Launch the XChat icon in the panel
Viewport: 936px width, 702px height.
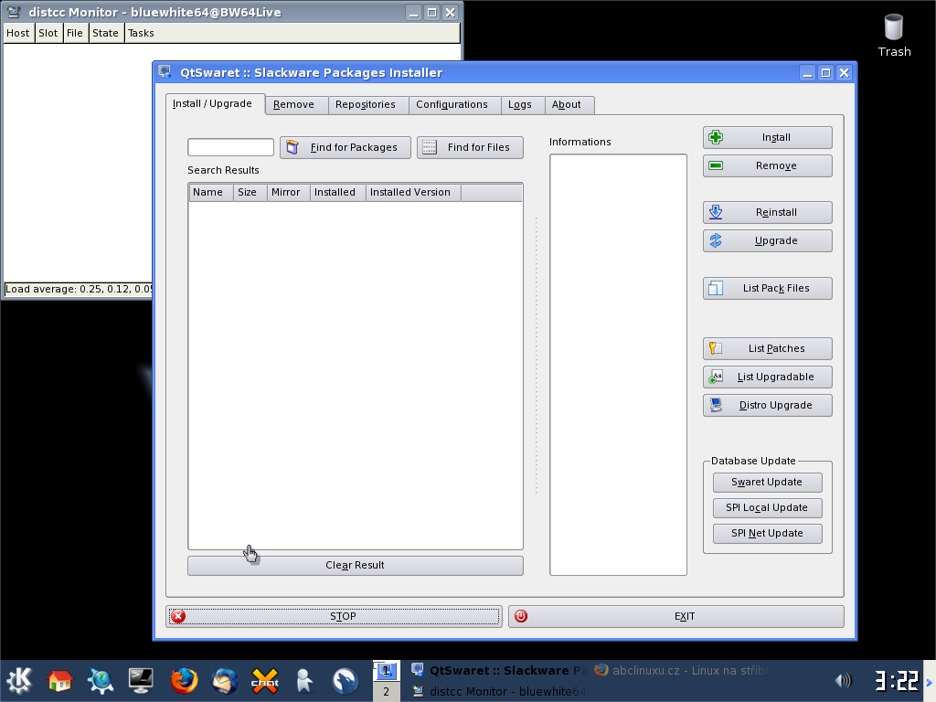click(265, 680)
